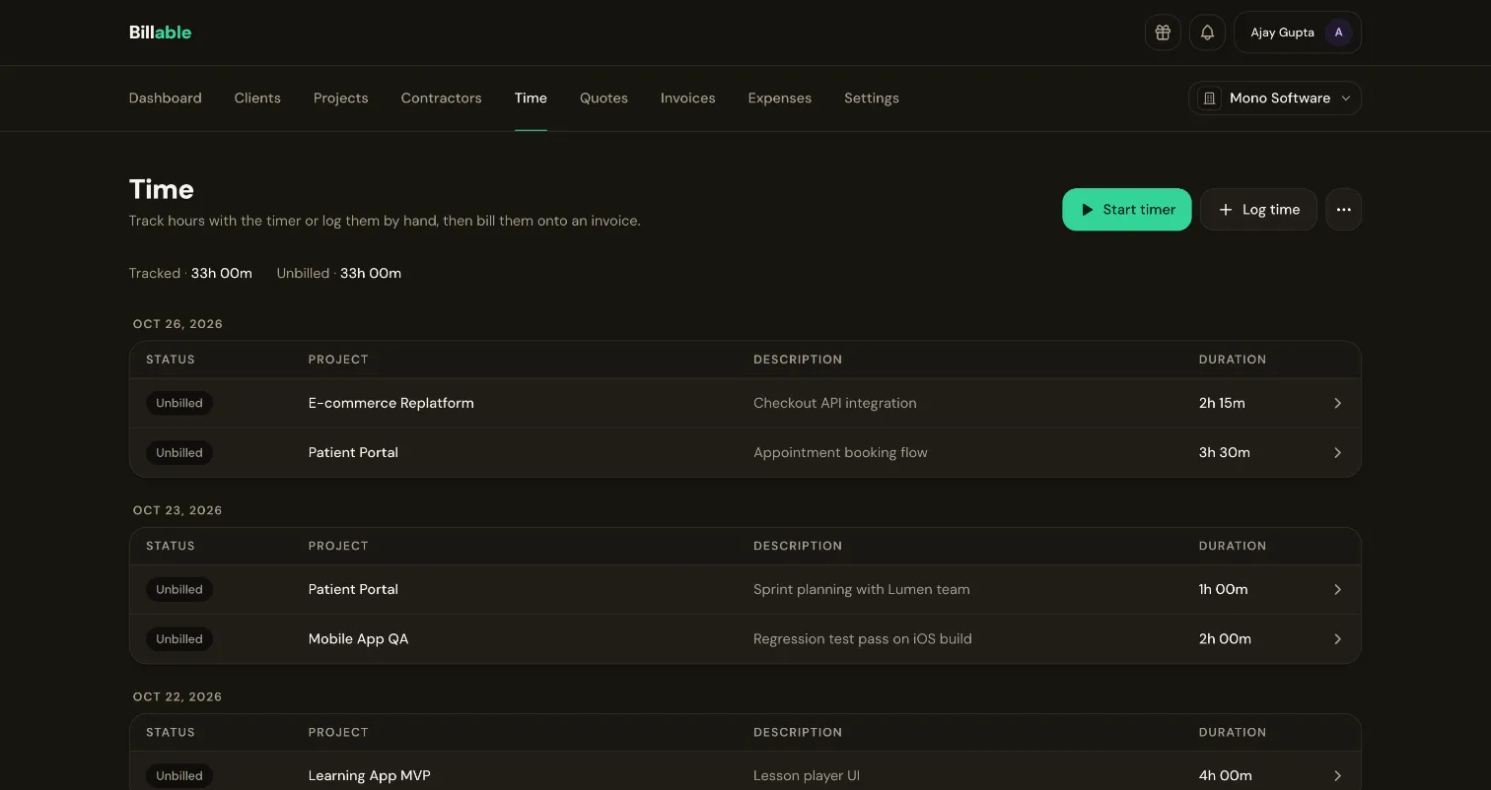Click the Ajay Gupta avatar circle
The image size is (1491, 790).
(1338, 33)
